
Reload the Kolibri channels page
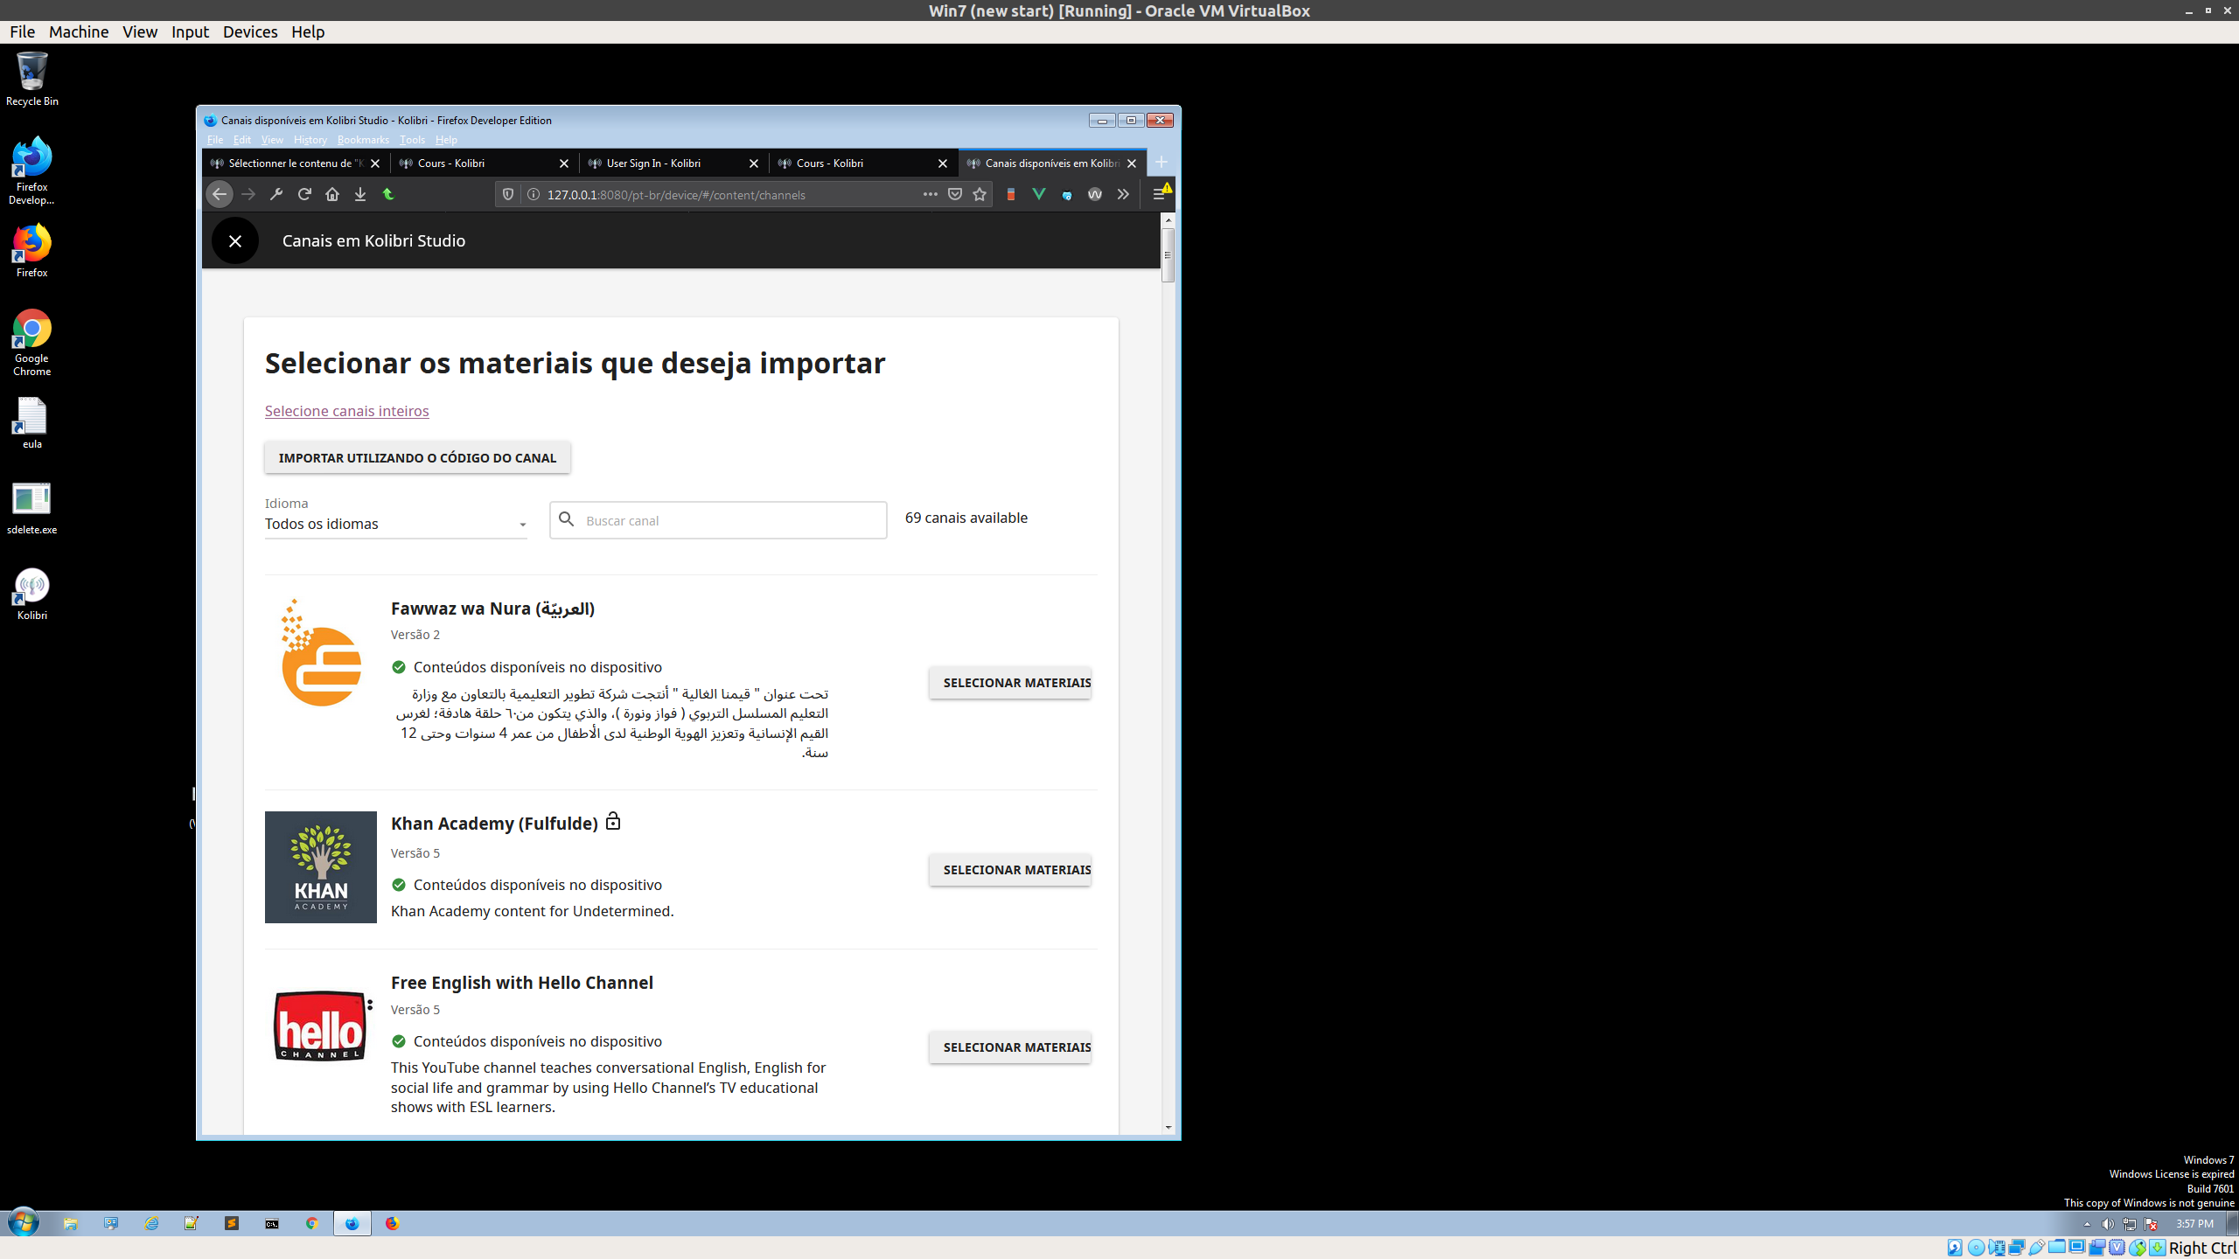tap(304, 194)
